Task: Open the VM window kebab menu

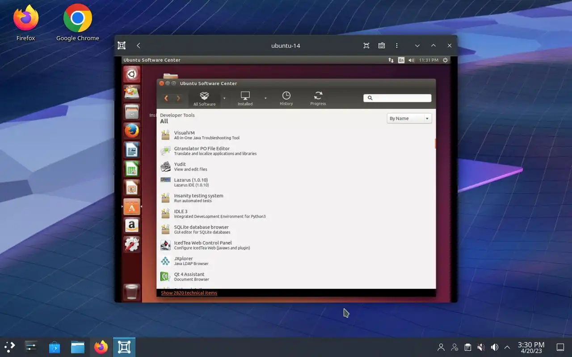Action: (x=397, y=46)
